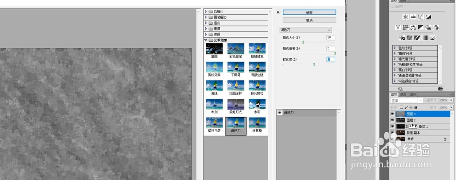Adjust the 描边细节 slider

335,53
